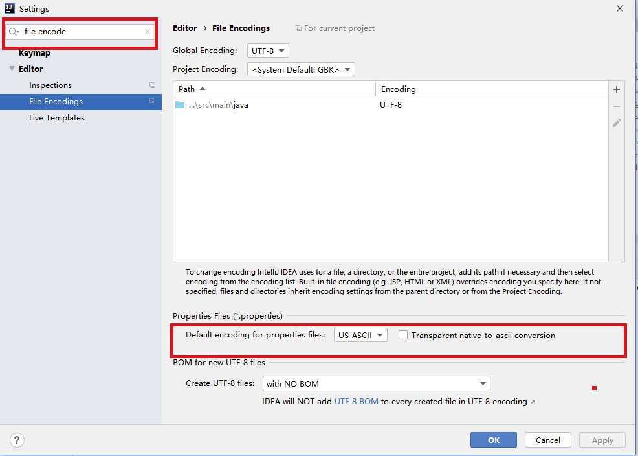Open the Global Encoding dropdown

click(268, 51)
